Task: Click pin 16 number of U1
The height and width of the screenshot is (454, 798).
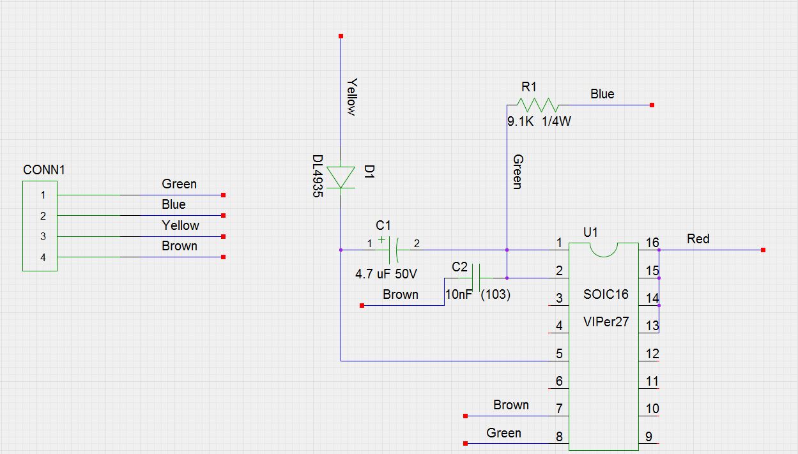Action: [652, 243]
